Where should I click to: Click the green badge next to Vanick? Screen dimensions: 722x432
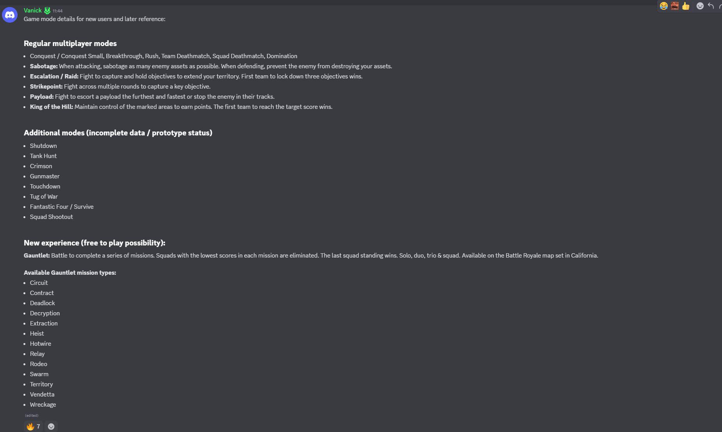pos(47,11)
